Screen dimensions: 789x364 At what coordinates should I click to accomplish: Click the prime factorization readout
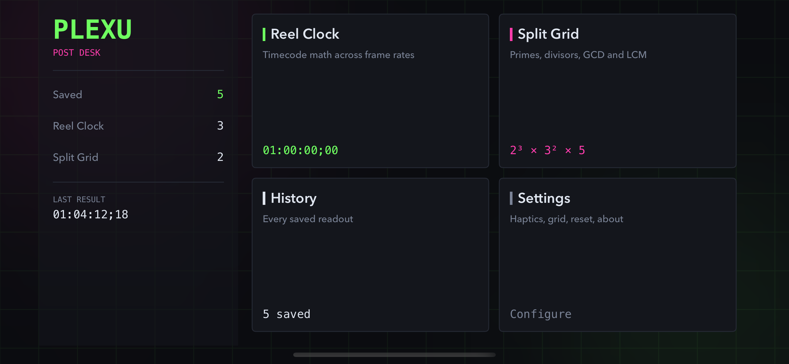point(547,150)
